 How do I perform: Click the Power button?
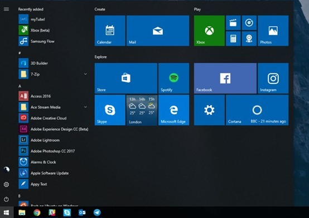[x=6, y=199]
